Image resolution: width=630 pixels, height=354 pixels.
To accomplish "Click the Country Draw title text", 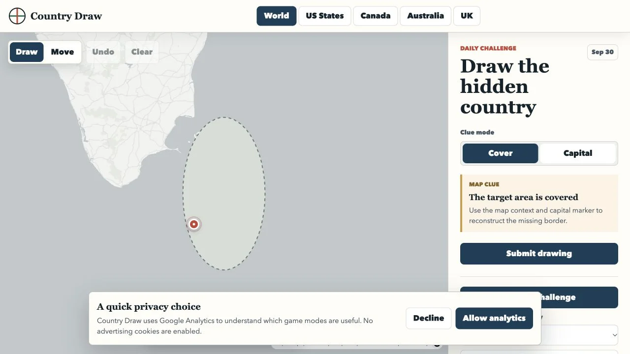I will click(66, 16).
